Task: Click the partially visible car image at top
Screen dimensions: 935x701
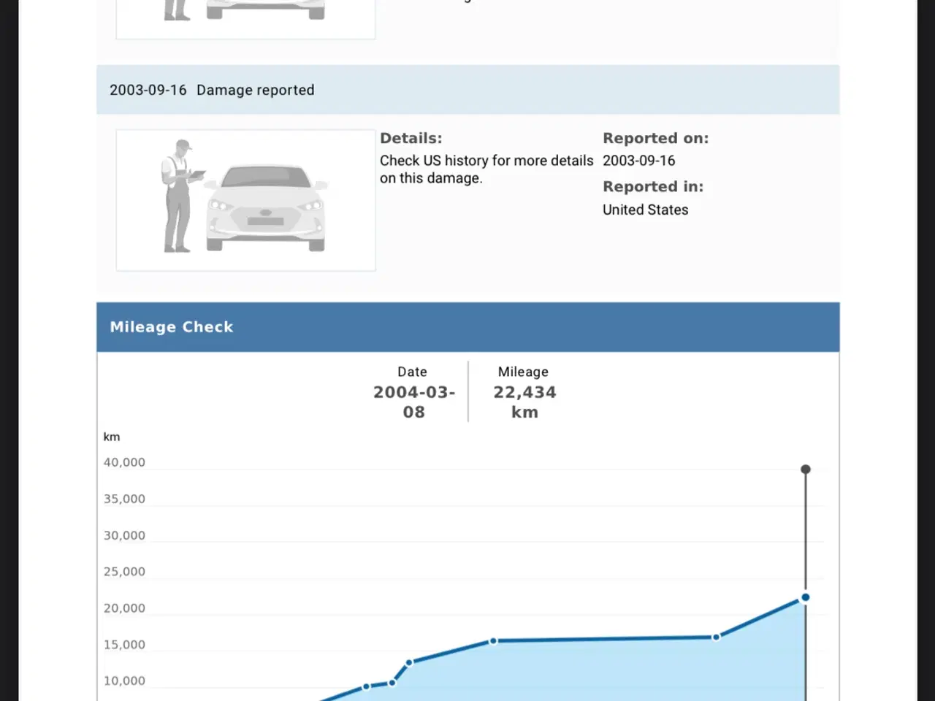Action: (245, 15)
